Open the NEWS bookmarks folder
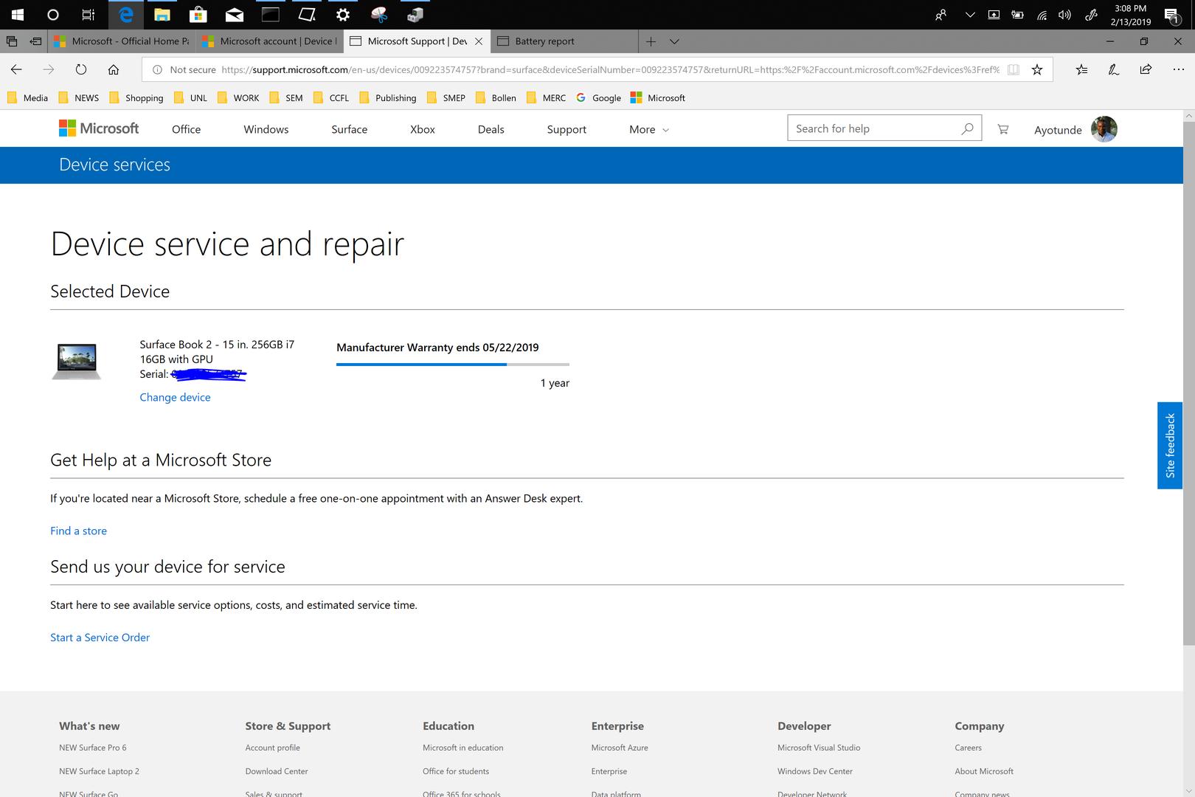1195x797 pixels. pos(78,97)
